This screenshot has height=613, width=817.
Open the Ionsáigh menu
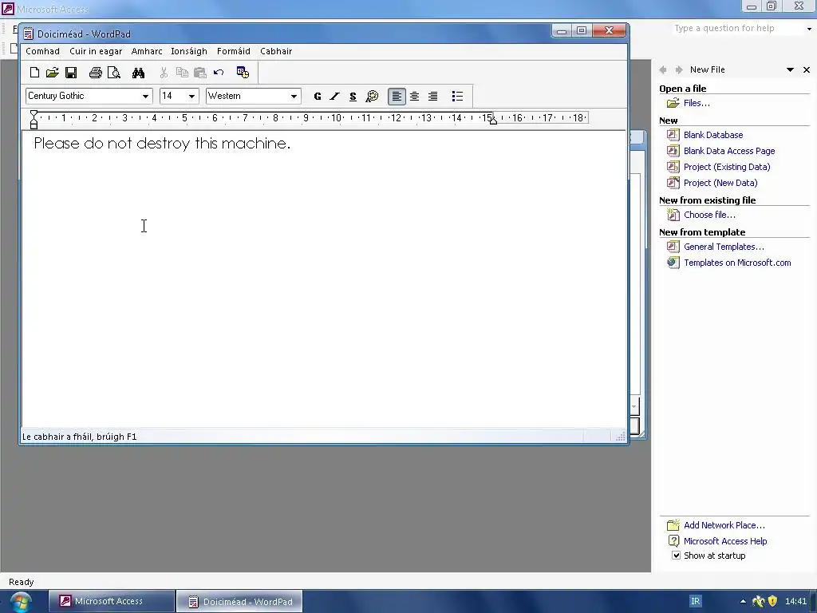point(189,51)
